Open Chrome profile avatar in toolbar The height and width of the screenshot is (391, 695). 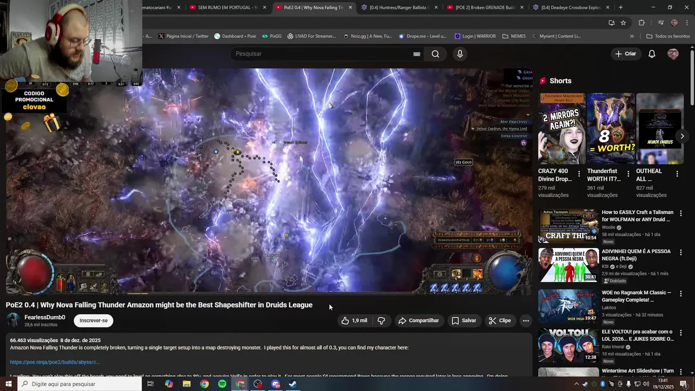coord(674,22)
